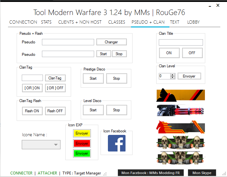Open Mon Facebook : MMs Modding FR

click(151, 173)
